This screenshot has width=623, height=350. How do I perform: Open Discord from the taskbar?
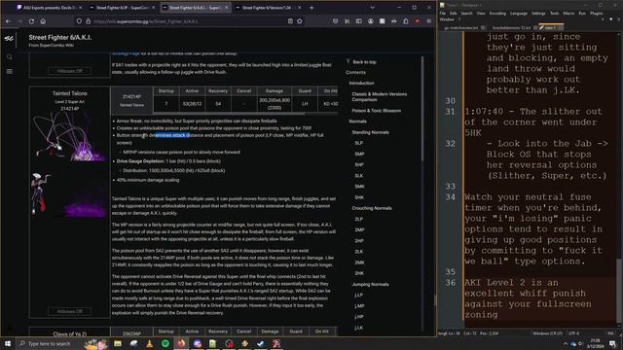198,343
